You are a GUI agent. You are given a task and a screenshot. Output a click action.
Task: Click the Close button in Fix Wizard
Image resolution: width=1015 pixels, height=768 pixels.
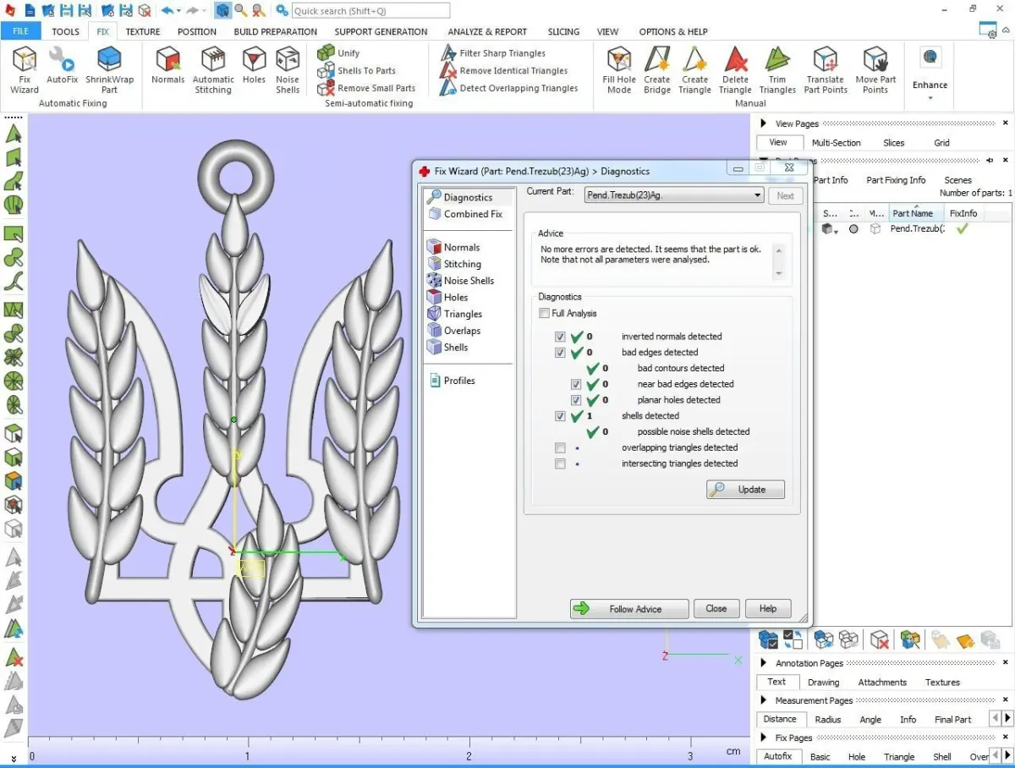716,608
